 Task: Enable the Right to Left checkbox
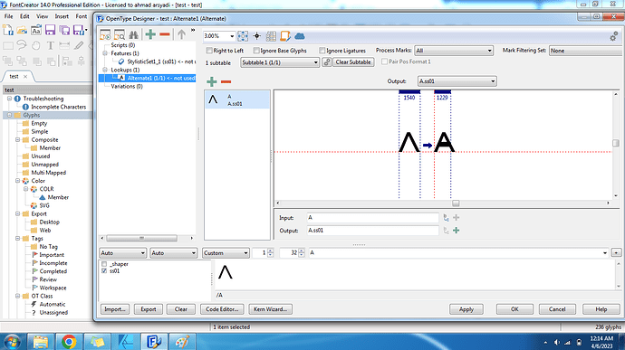[209, 51]
